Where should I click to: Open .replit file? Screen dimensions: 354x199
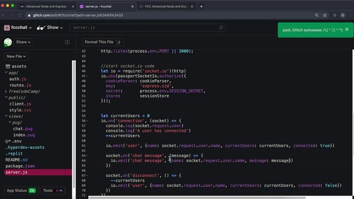click(14, 154)
